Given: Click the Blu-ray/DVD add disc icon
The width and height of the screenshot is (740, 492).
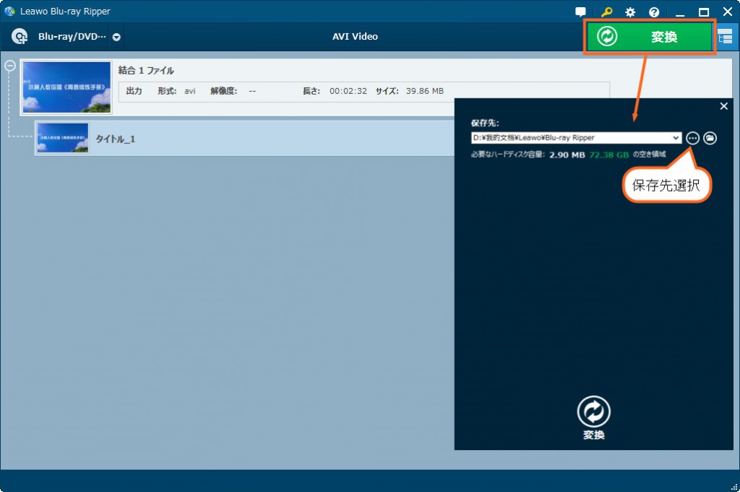Looking at the screenshot, I should click(20, 36).
